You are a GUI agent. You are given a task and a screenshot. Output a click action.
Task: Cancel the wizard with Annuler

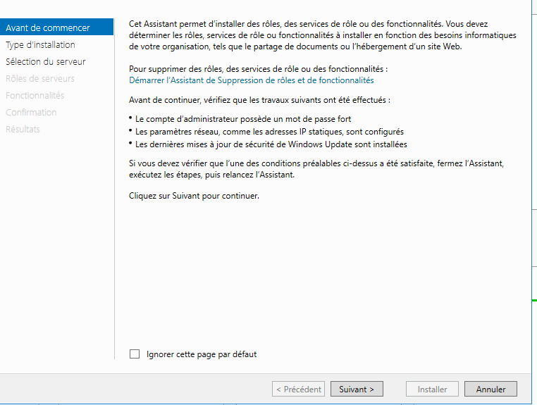click(490, 390)
